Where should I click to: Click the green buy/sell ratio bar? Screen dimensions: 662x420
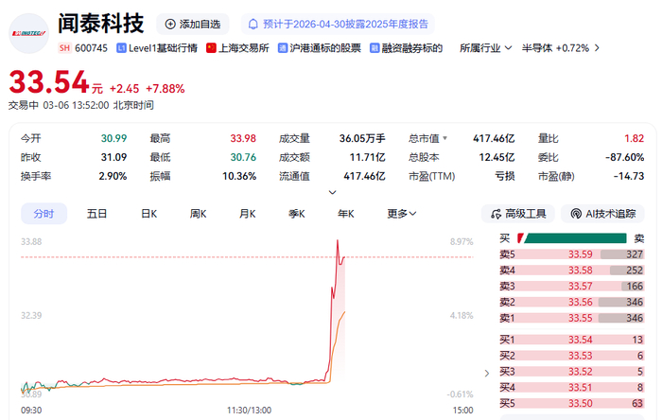pos(575,238)
